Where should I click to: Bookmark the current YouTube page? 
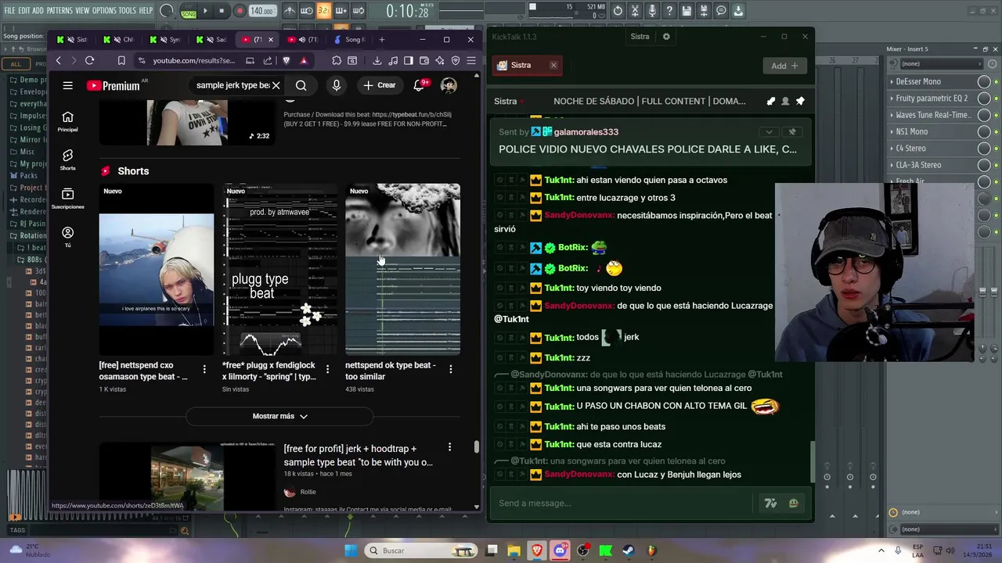[121, 60]
